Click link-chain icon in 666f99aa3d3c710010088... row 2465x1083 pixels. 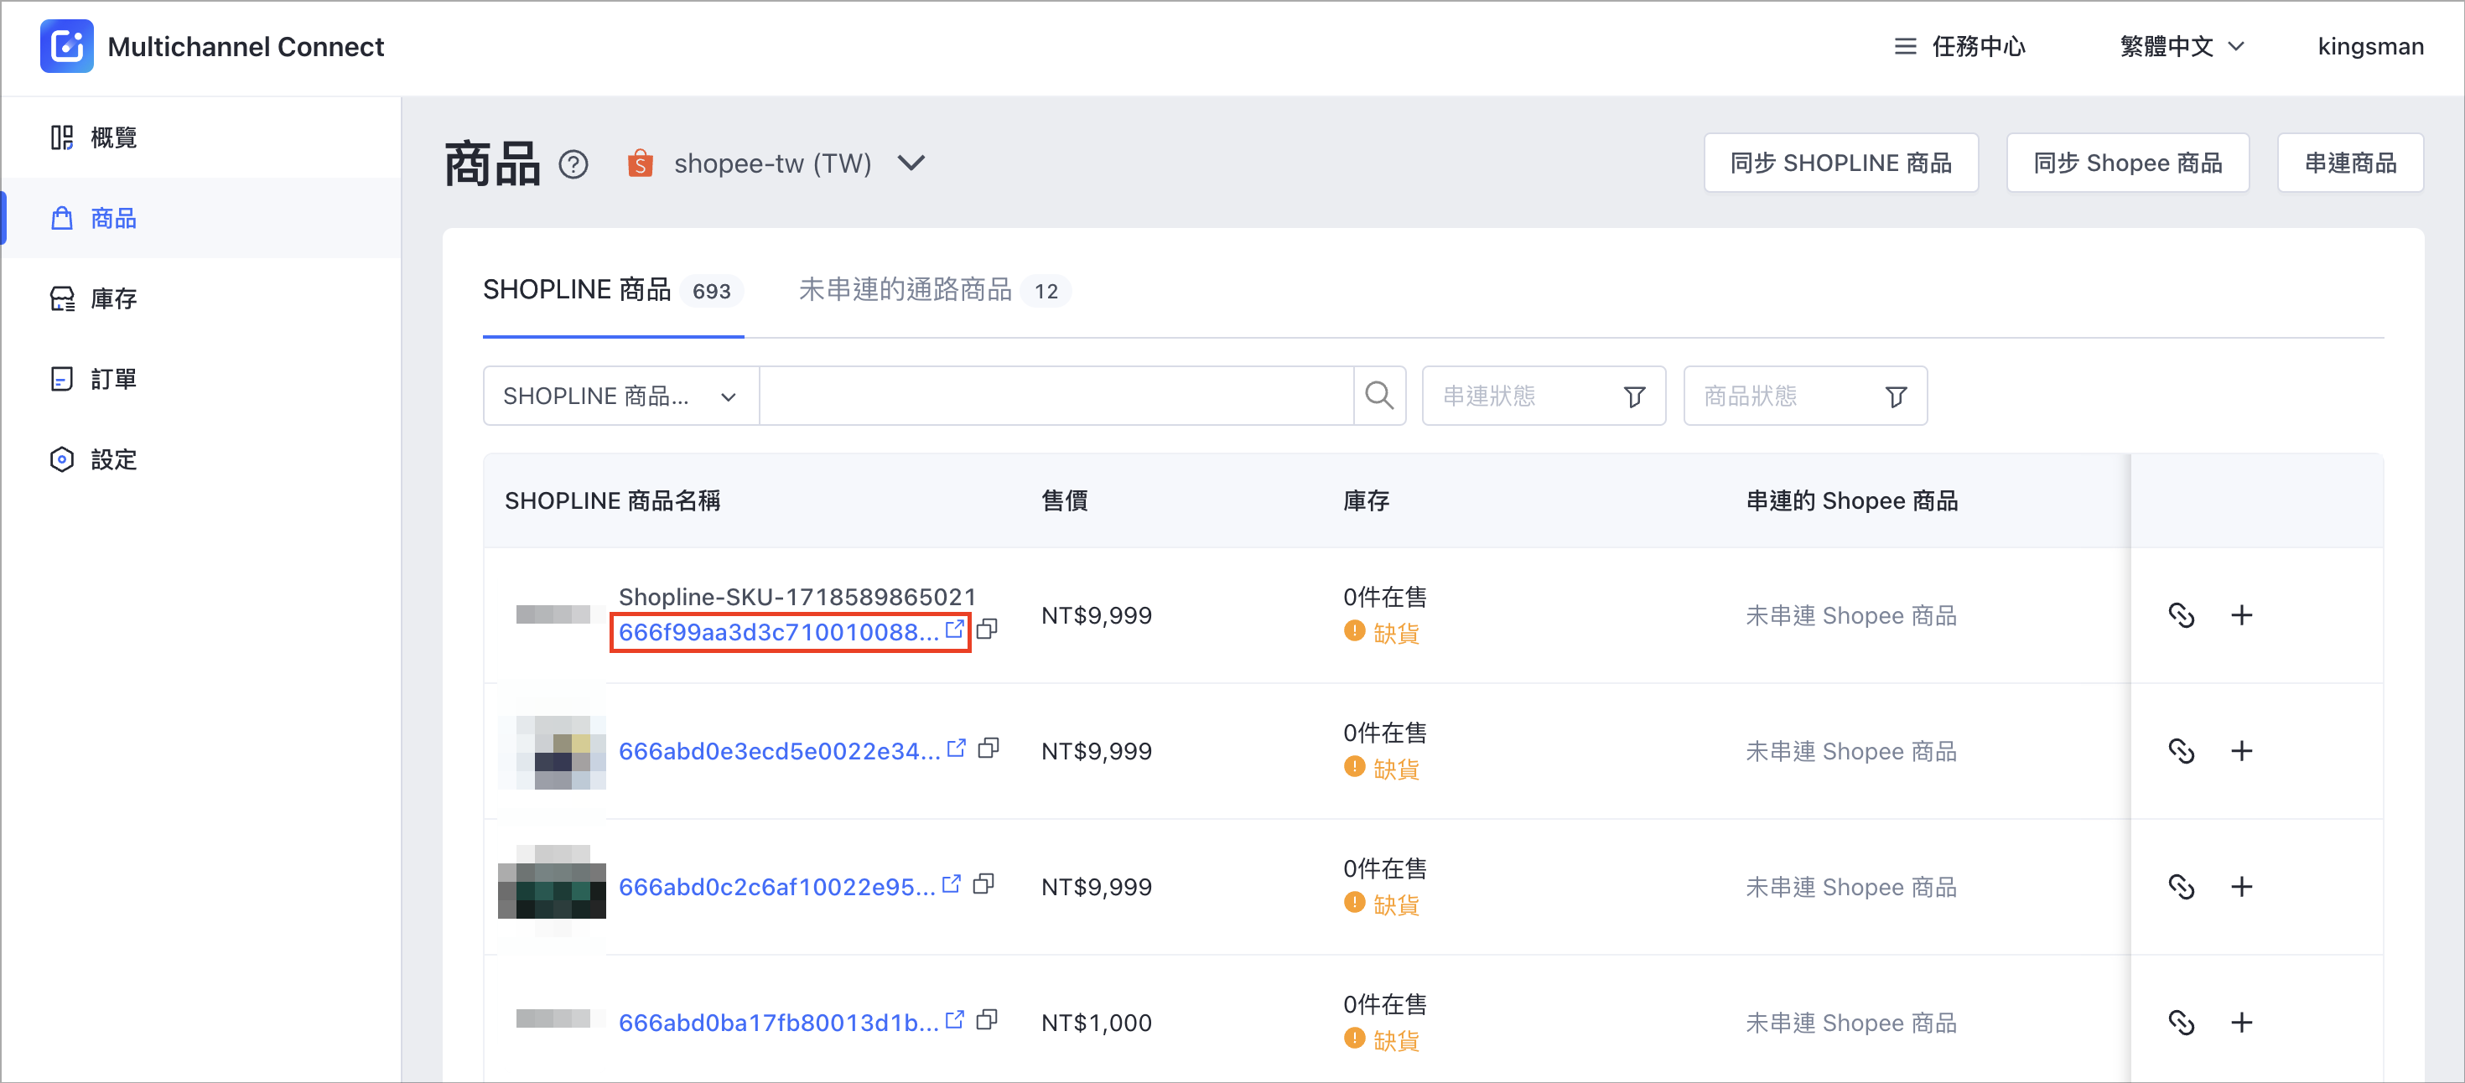[x=2181, y=615]
